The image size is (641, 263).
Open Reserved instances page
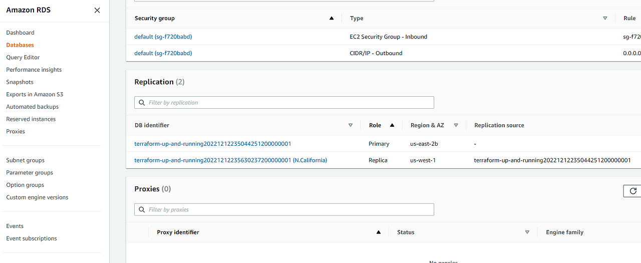point(31,119)
